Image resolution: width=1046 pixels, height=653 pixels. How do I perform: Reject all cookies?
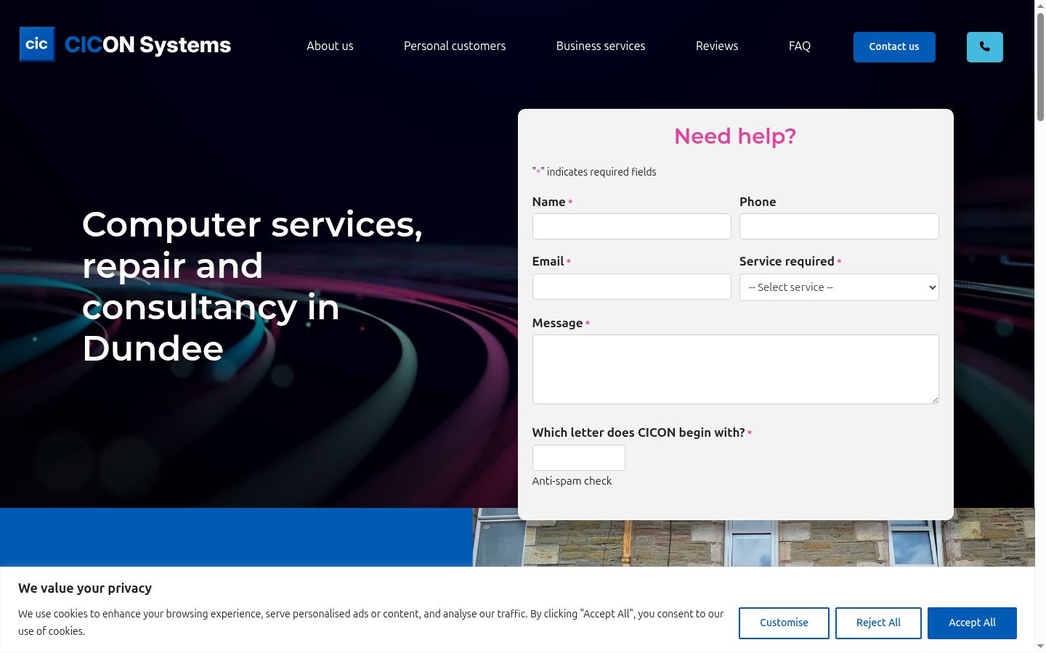click(x=878, y=623)
